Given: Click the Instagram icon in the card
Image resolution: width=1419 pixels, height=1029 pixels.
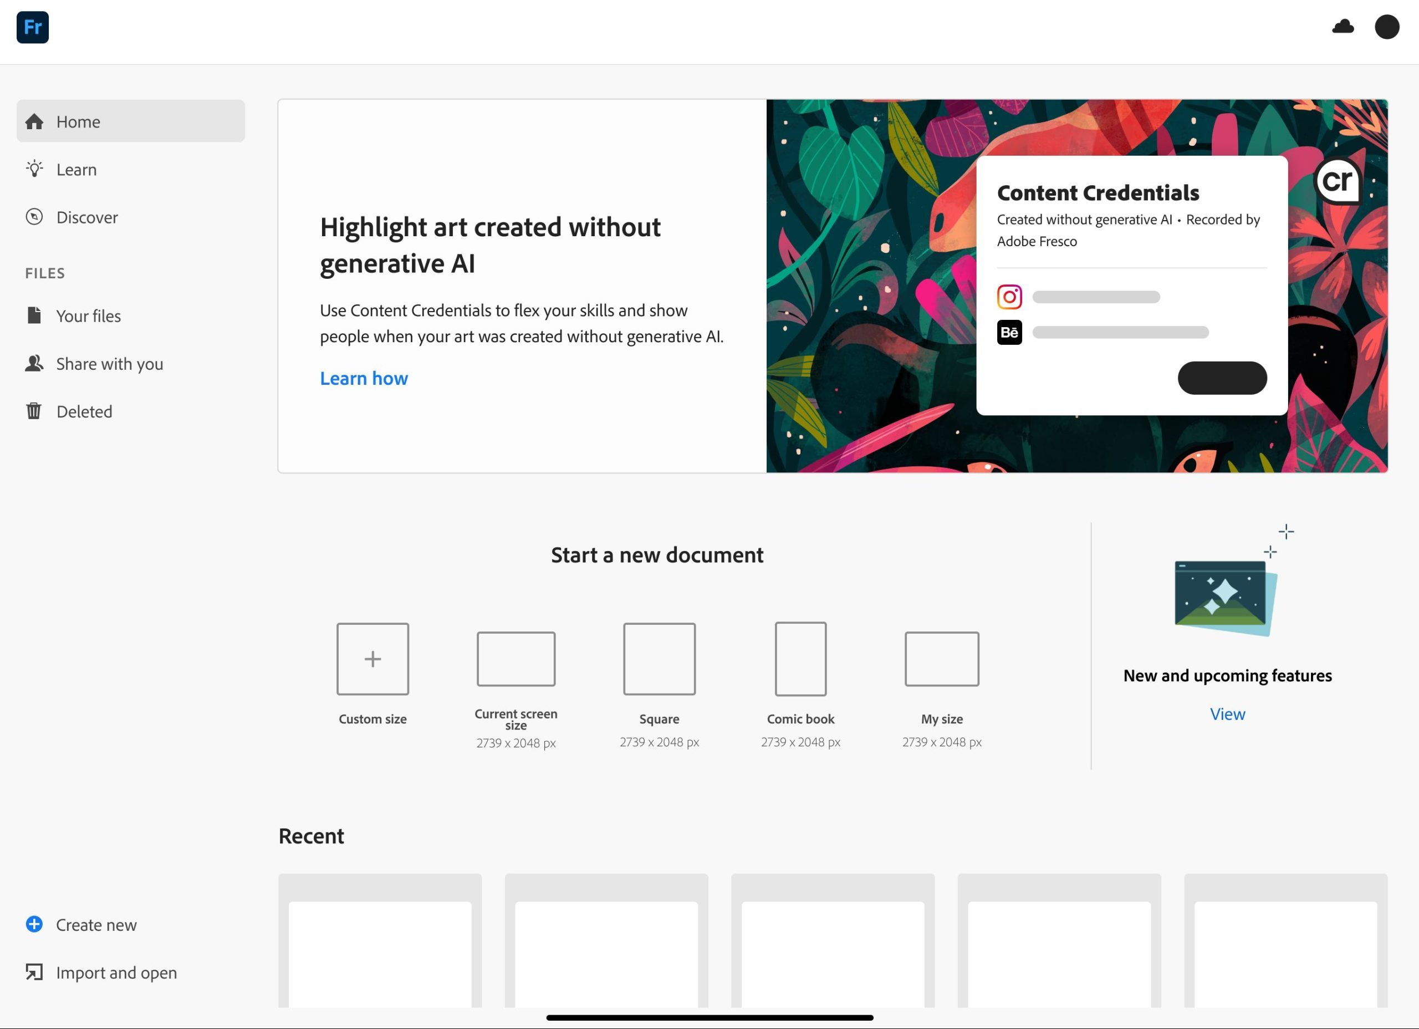Looking at the screenshot, I should (1009, 297).
